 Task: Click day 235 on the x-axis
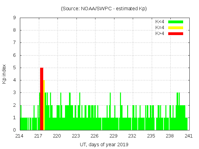(x=151, y=136)
